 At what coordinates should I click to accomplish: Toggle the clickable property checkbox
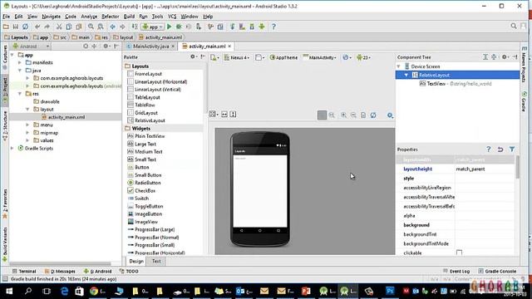click(459, 252)
